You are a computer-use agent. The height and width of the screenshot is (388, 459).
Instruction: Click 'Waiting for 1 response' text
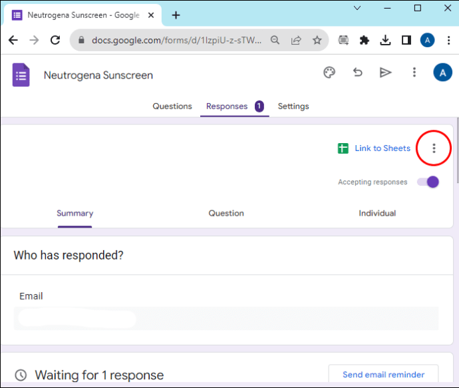[99, 375]
